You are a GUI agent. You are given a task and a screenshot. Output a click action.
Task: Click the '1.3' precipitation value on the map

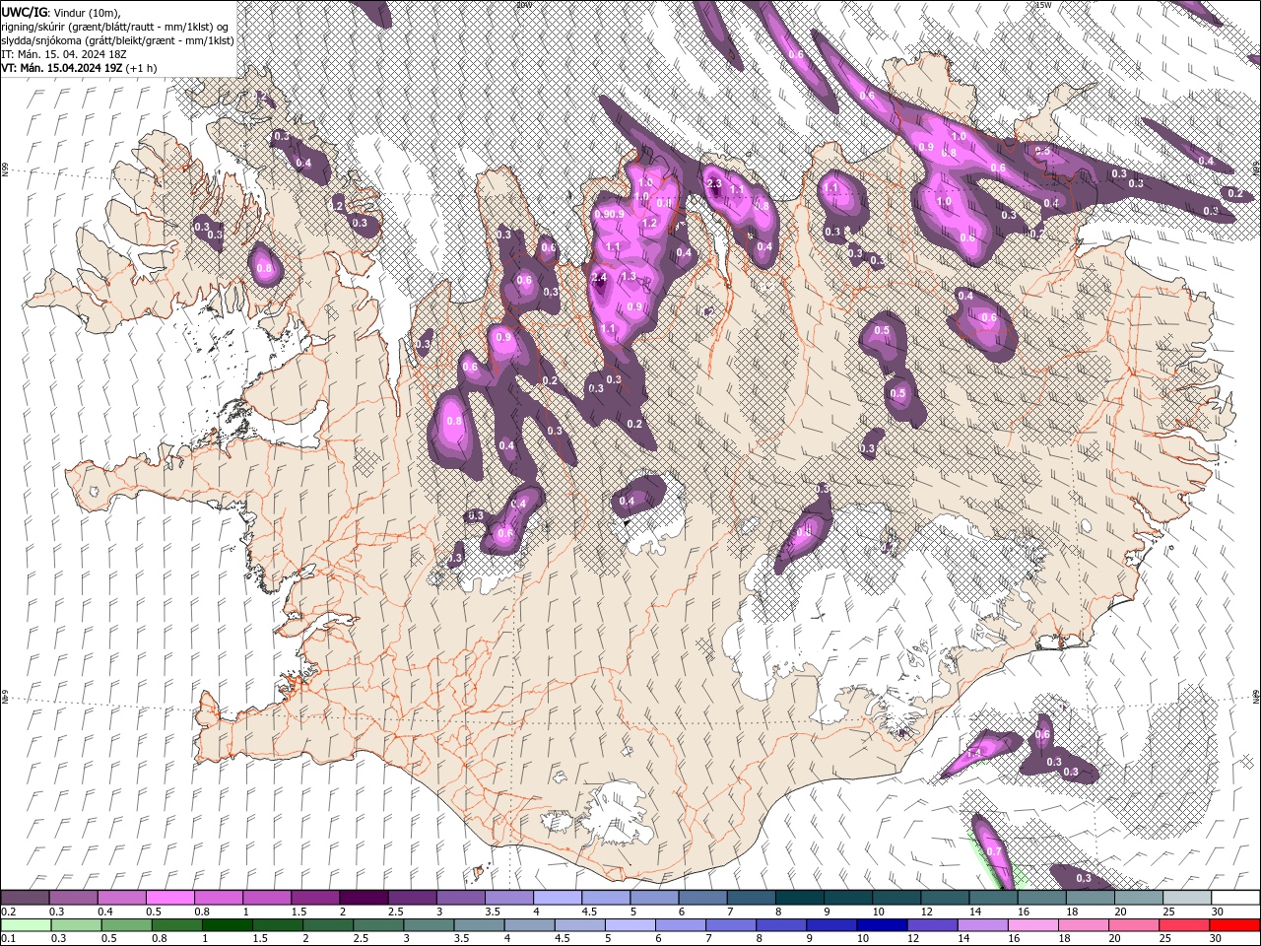(x=630, y=277)
